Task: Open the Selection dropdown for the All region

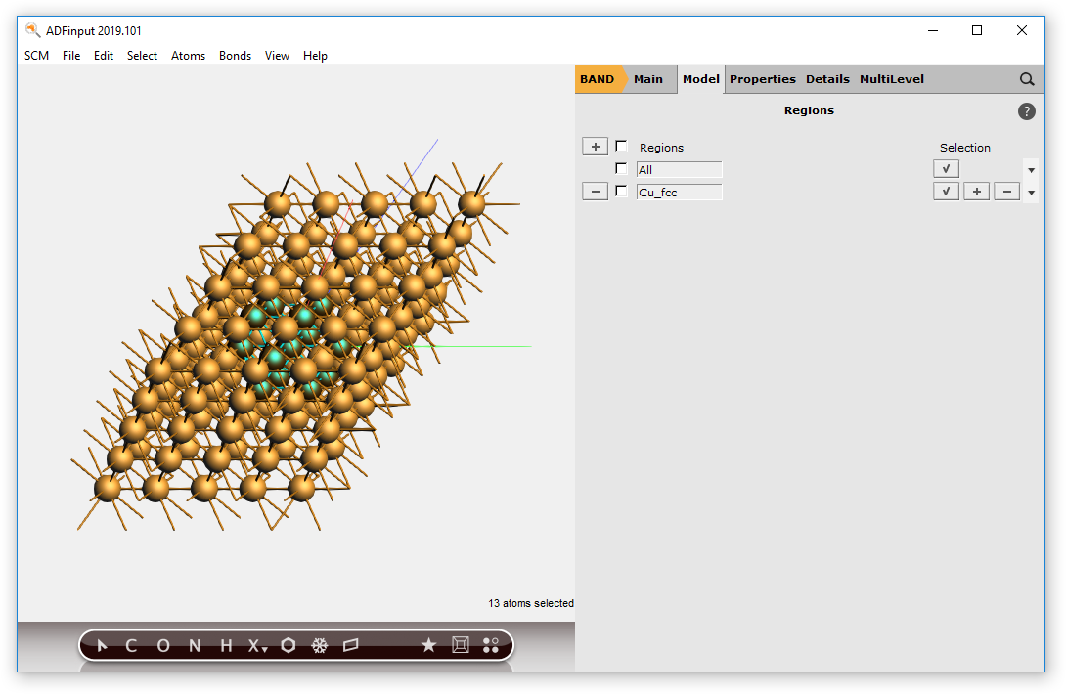Action: 1030,168
